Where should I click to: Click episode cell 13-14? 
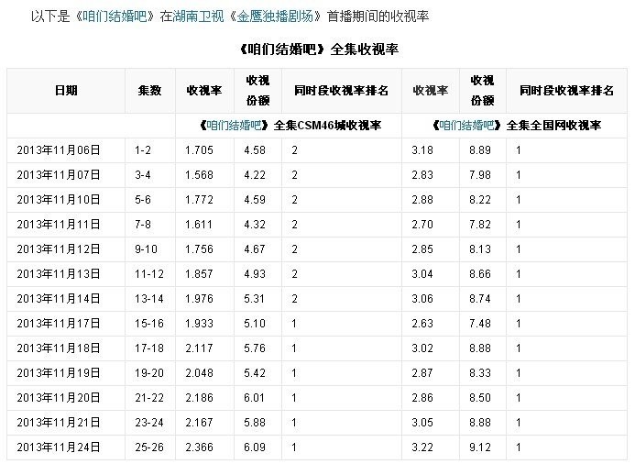point(149,299)
